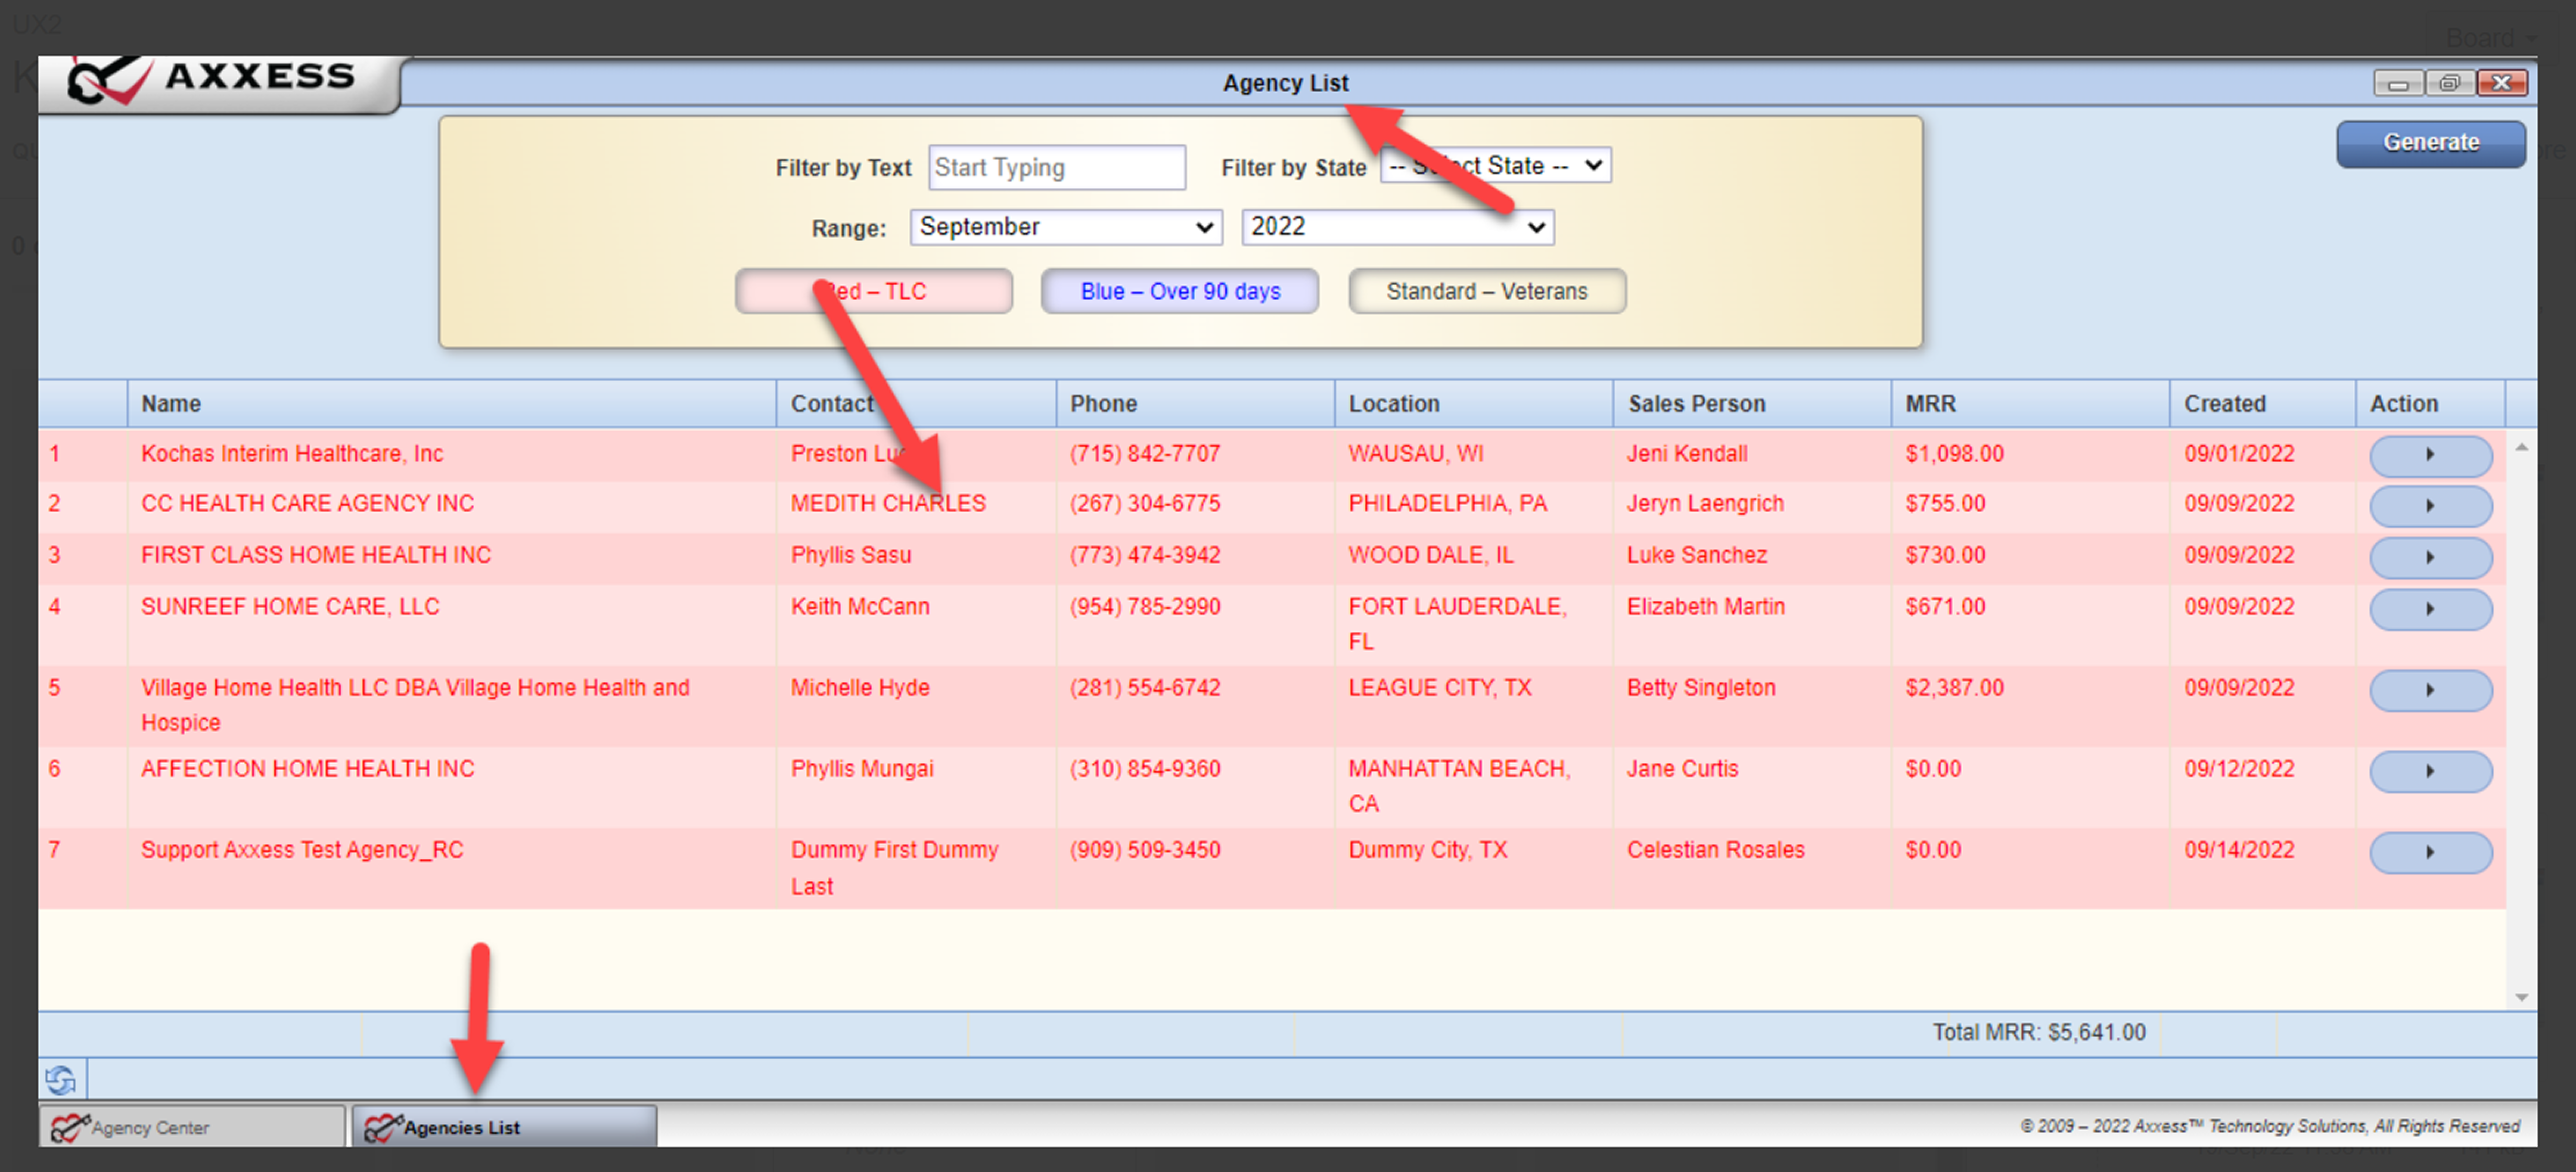The height and width of the screenshot is (1172, 2576).
Task: Click MRR value $1,098.00
Action: coord(1954,454)
